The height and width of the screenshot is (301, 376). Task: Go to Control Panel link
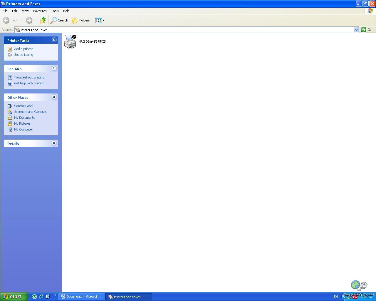click(x=23, y=106)
